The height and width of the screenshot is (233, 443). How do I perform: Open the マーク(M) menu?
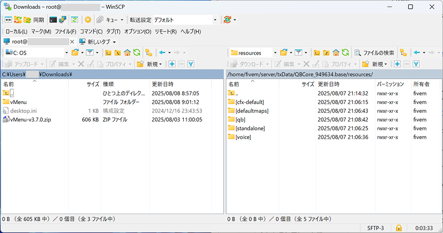pos(41,31)
